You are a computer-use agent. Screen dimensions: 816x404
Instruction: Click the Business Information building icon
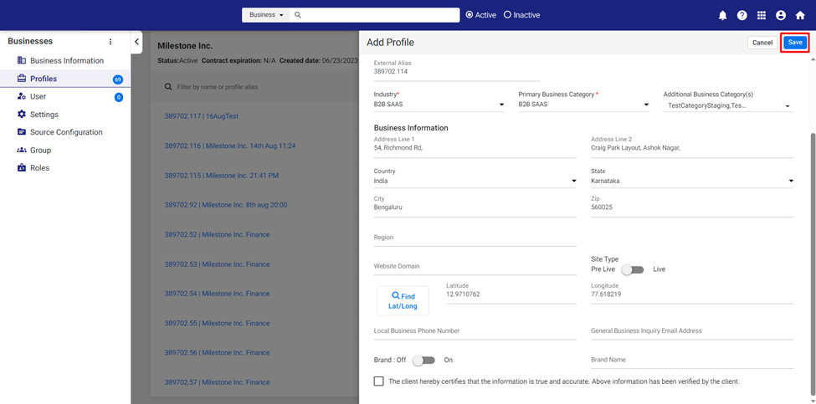coord(21,60)
